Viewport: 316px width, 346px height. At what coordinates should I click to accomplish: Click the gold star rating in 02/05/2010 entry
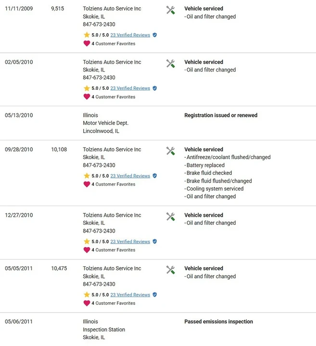pos(87,88)
